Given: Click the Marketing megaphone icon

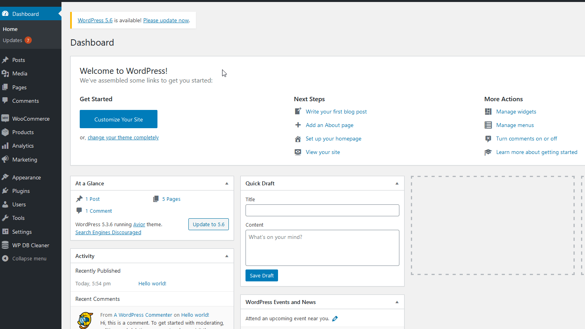Looking at the screenshot, I should (5, 159).
